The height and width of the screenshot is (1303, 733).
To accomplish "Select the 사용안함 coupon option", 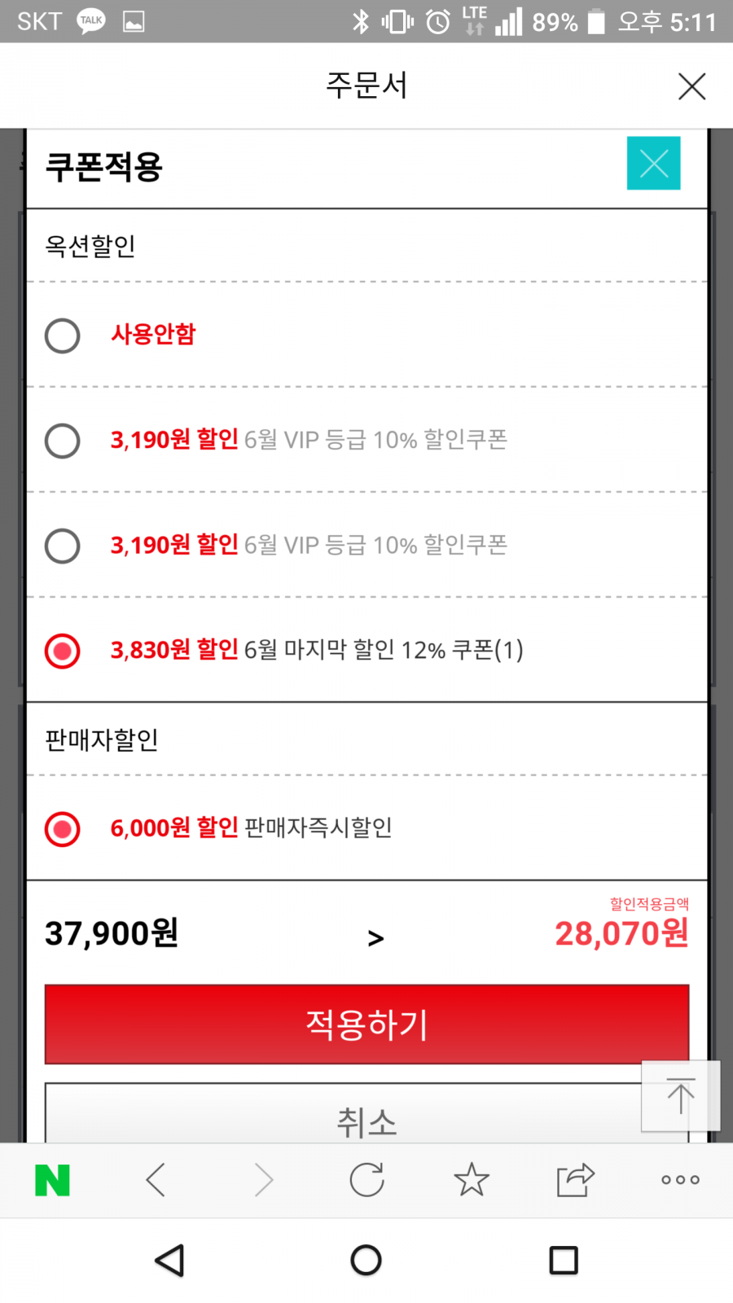I will [x=63, y=336].
